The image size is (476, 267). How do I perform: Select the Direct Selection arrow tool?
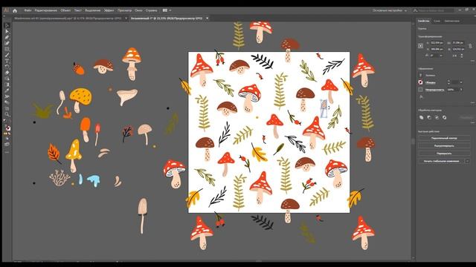coord(7,31)
